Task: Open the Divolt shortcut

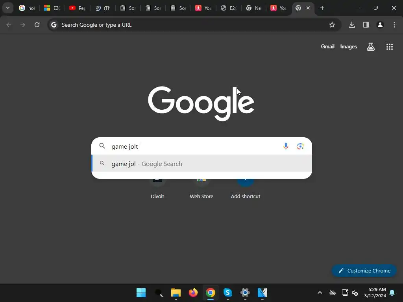Action: 157,189
